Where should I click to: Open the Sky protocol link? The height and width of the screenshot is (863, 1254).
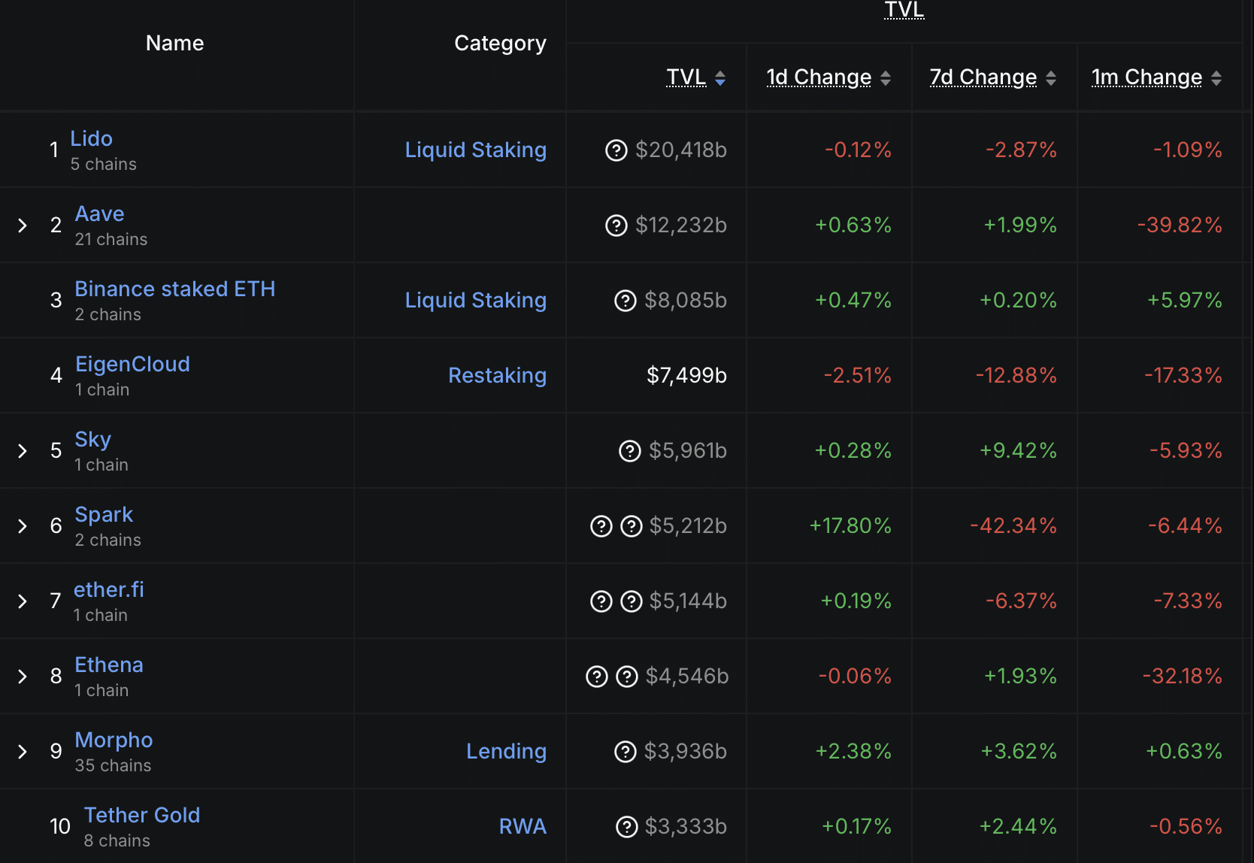93,439
